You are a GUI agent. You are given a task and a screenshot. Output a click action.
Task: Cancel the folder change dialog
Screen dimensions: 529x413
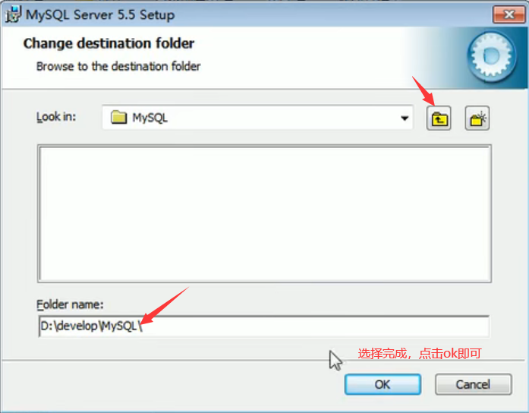click(474, 384)
